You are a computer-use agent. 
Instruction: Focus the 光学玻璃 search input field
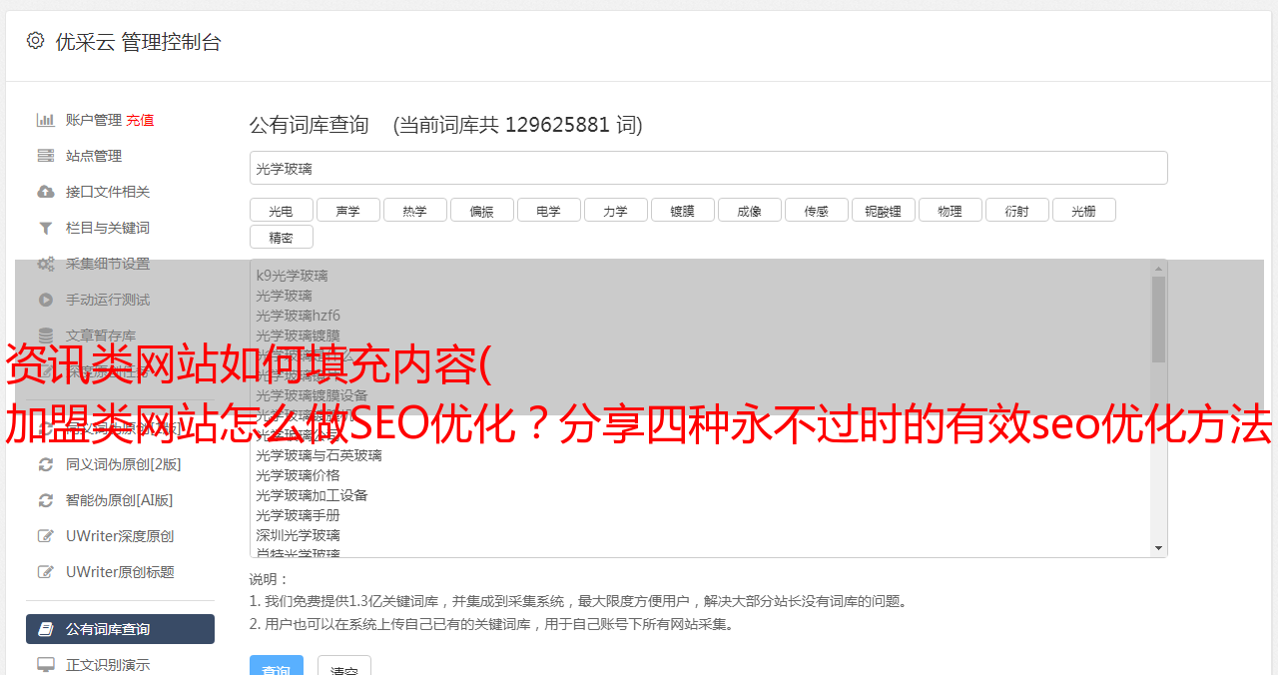[x=709, y=169]
